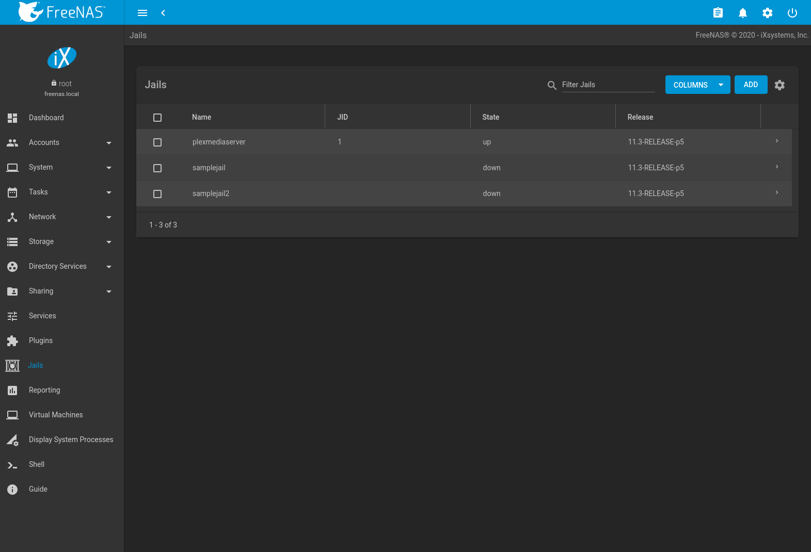811x552 pixels.
Task: Open the clipboard task manager icon
Action: pyautogui.click(x=718, y=13)
